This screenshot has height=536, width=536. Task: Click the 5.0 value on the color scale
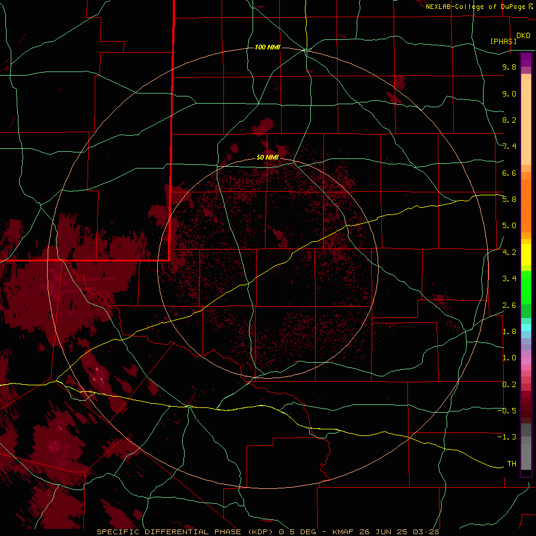(509, 226)
